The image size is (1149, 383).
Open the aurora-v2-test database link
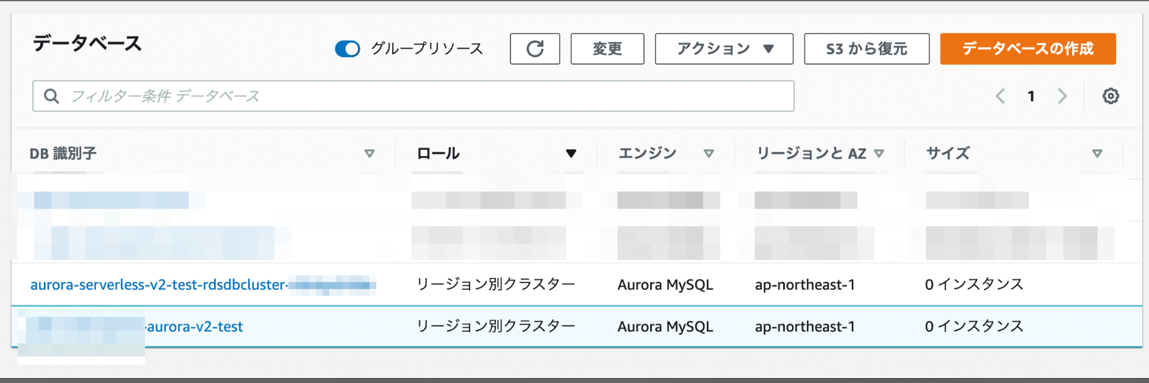[x=195, y=327]
